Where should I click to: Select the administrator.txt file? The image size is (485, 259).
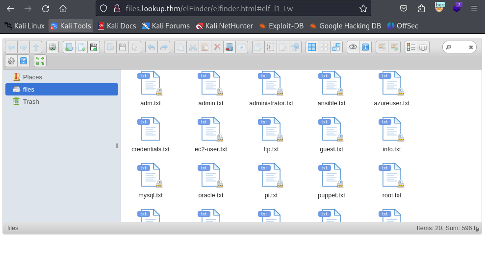[271, 89]
